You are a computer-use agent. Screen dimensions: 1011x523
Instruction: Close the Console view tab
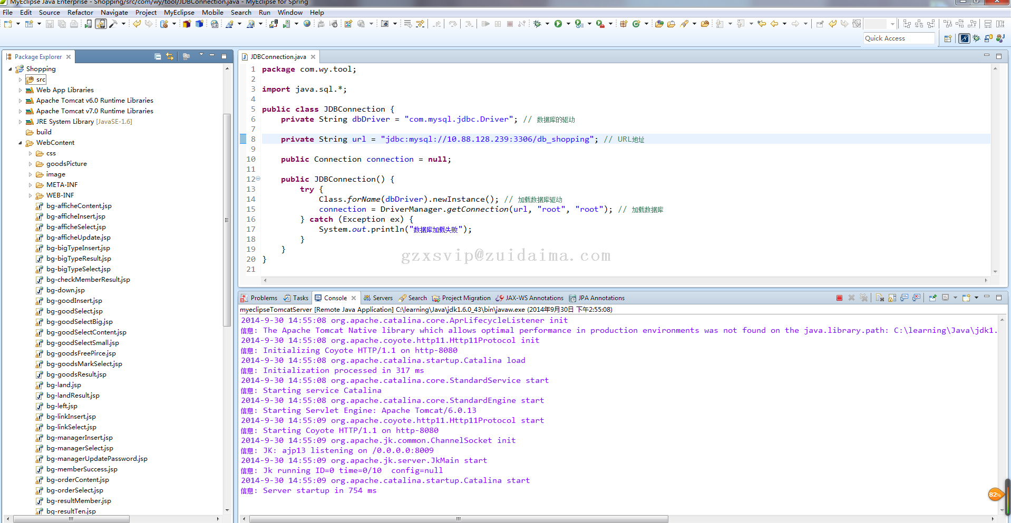point(354,298)
